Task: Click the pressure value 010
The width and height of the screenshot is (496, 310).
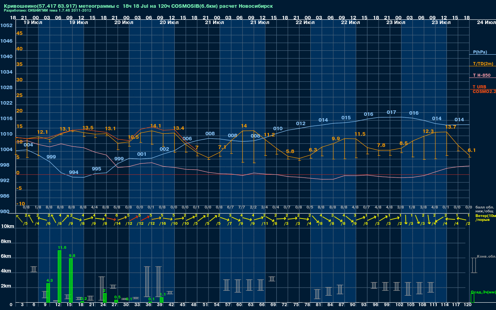Action: pyautogui.click(x=278, y=129)
